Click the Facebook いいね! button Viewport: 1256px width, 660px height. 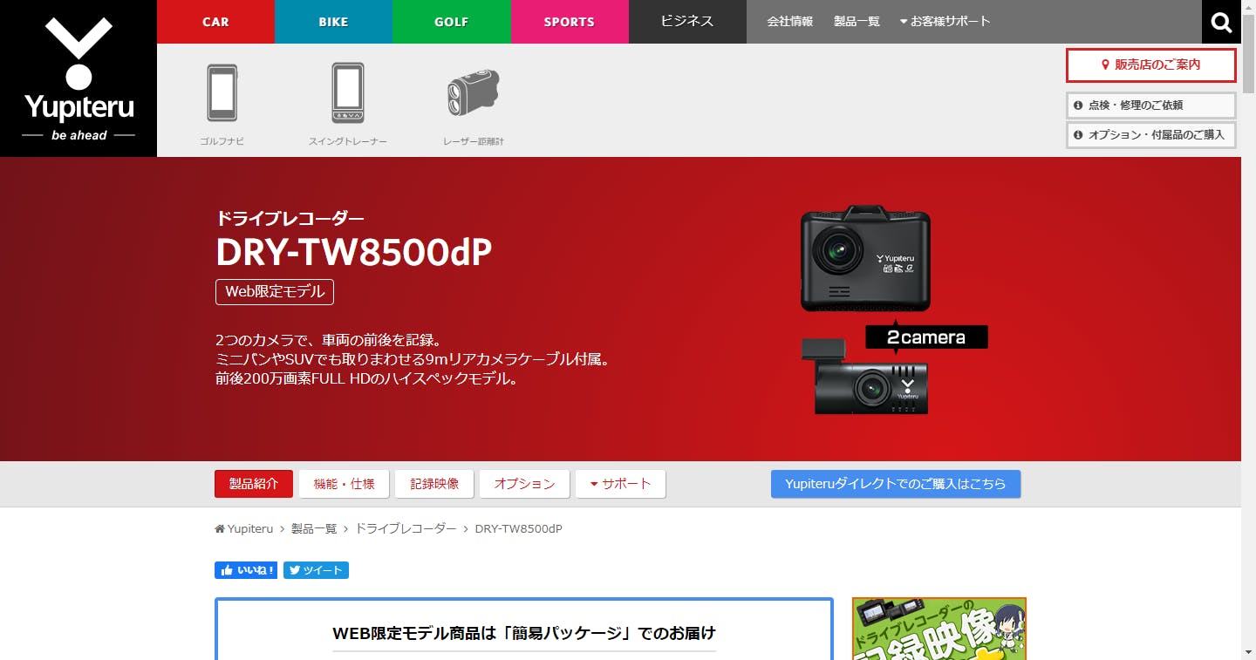pos(246,570)
